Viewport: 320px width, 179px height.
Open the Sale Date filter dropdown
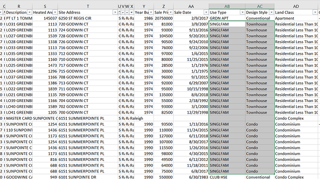[x=206, y=13]
